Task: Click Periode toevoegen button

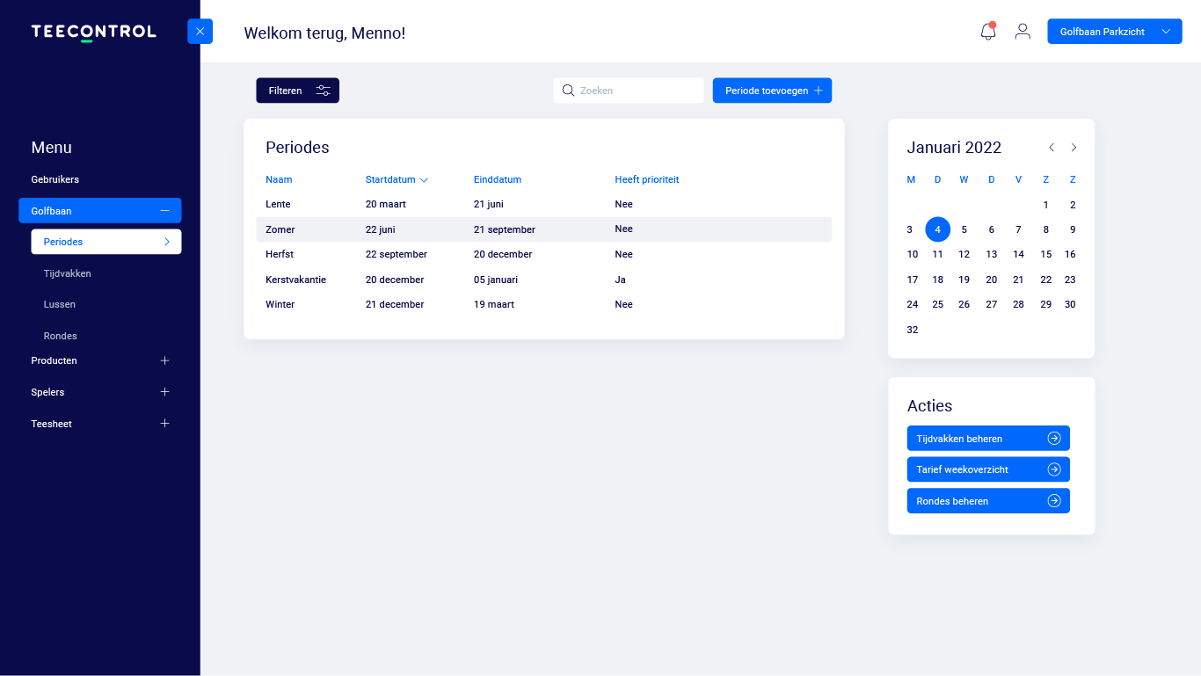Action: click(x=772, y=91)
